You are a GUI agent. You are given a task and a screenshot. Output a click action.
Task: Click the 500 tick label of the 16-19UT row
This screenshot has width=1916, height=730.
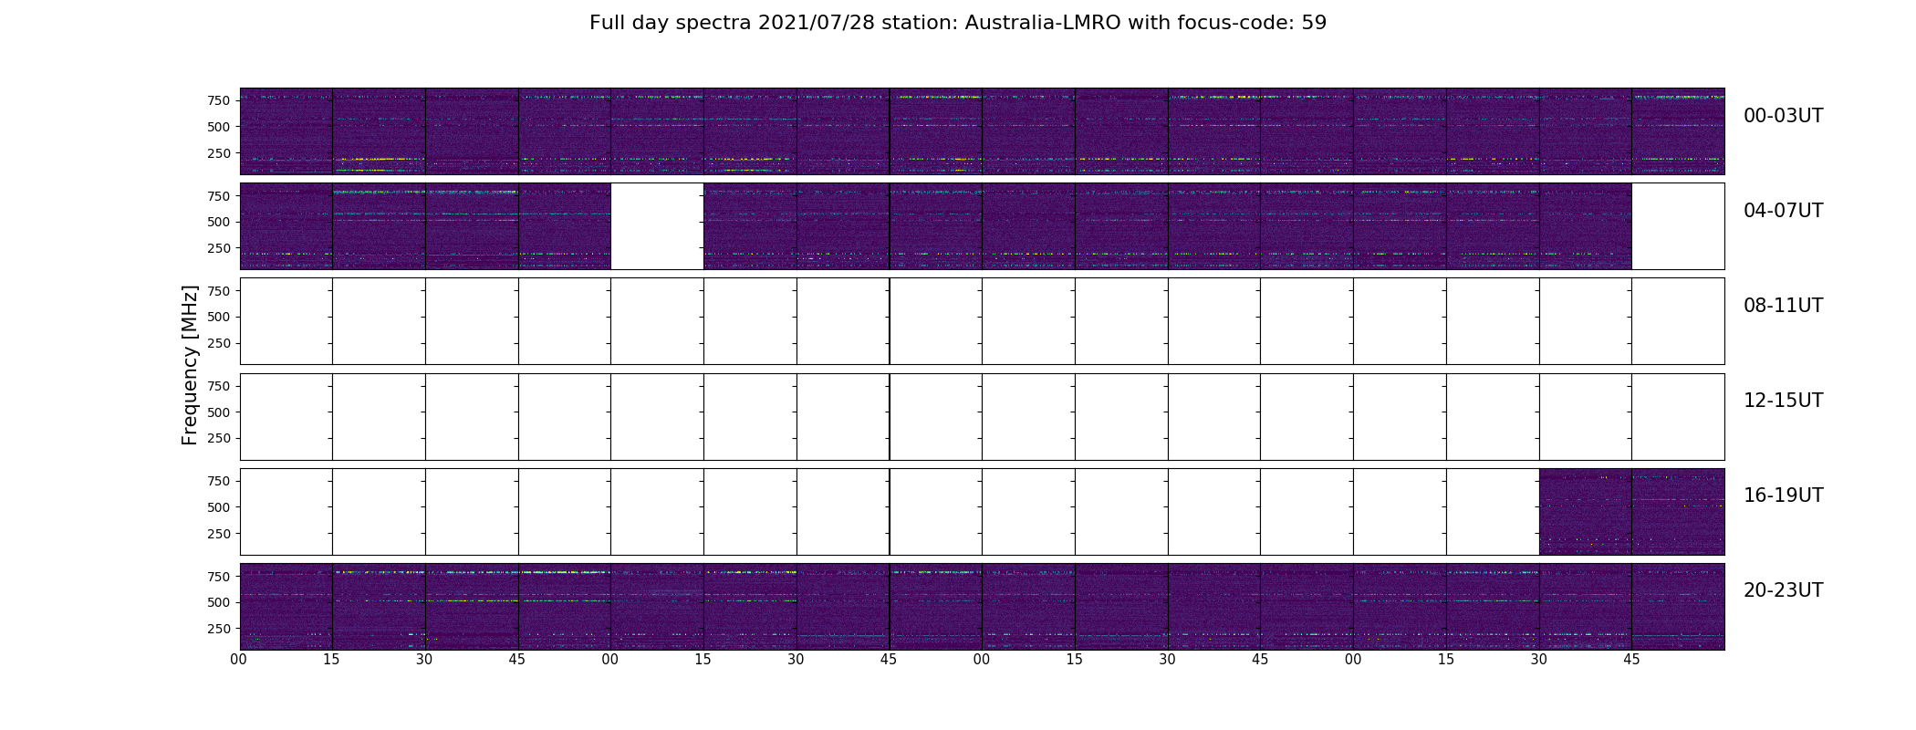[x=218, y=507]
